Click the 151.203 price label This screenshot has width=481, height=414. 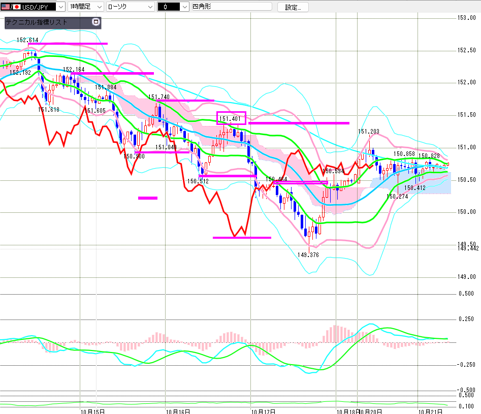[x=368, y=132]
